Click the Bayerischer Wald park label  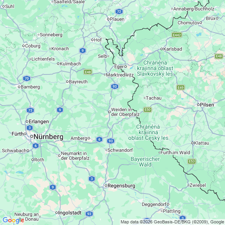[x=145, y=162]
